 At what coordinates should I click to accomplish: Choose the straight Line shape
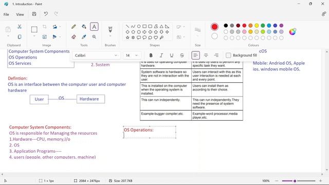(x=127, y=26)
